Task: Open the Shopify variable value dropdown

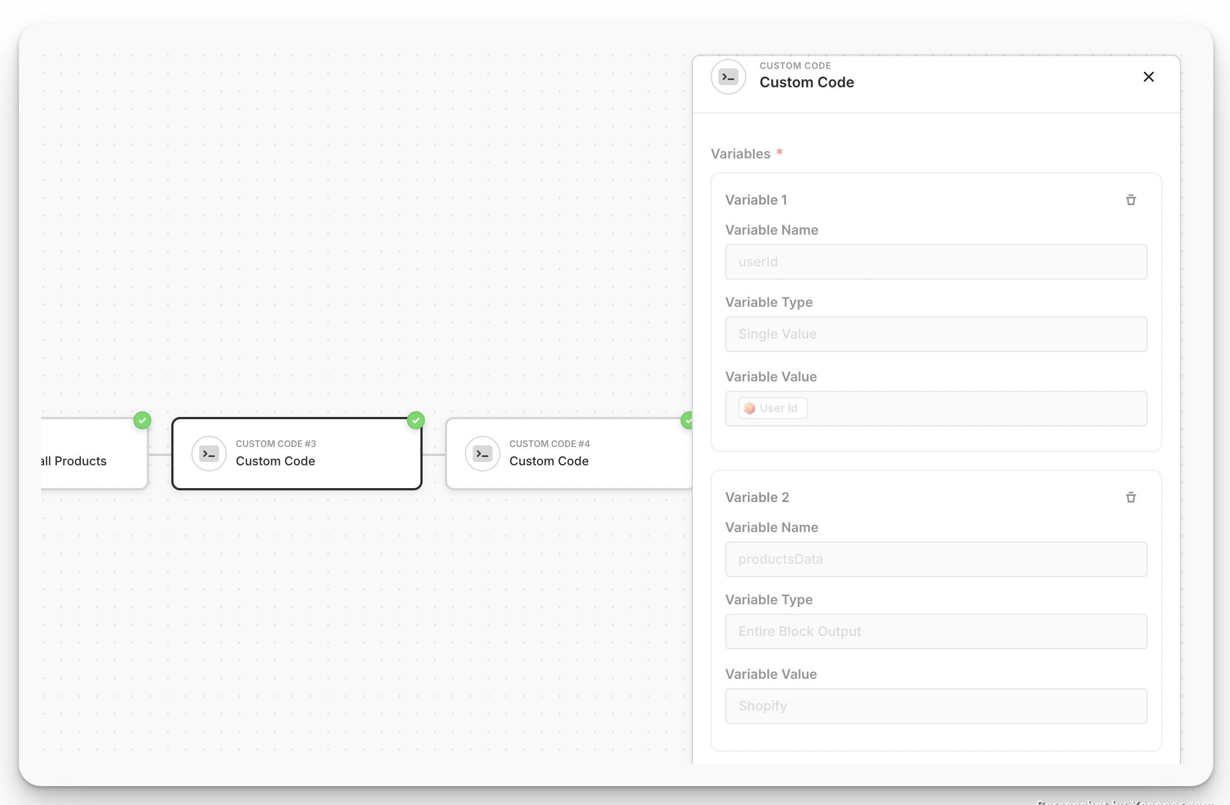Action: tap(936, 706)
